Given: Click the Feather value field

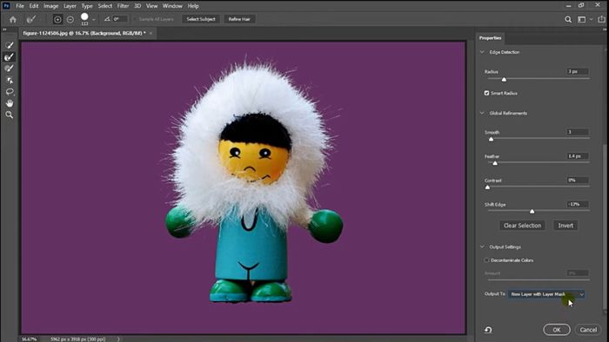Looking at the screenshot, I should point(578,156).
